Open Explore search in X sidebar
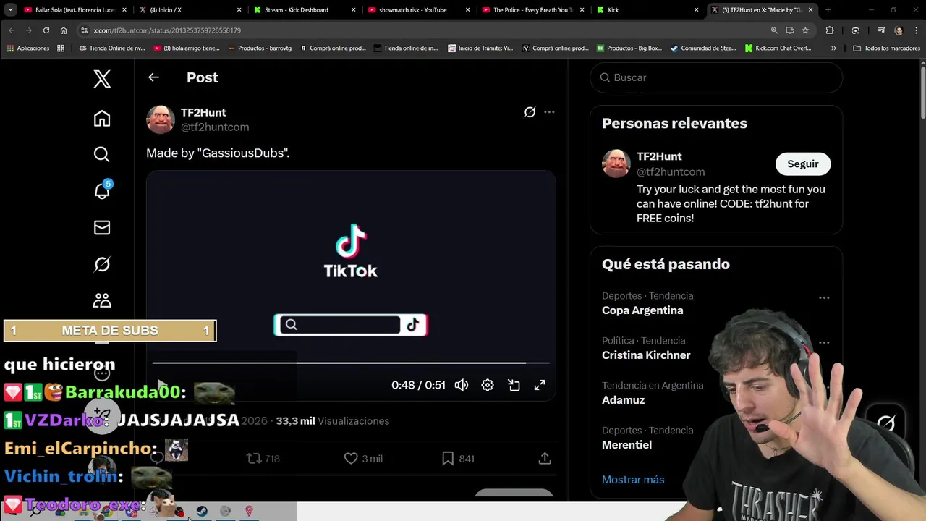This screenshot has width=926, height=521. pyautogui.click(x=102, y=154)
